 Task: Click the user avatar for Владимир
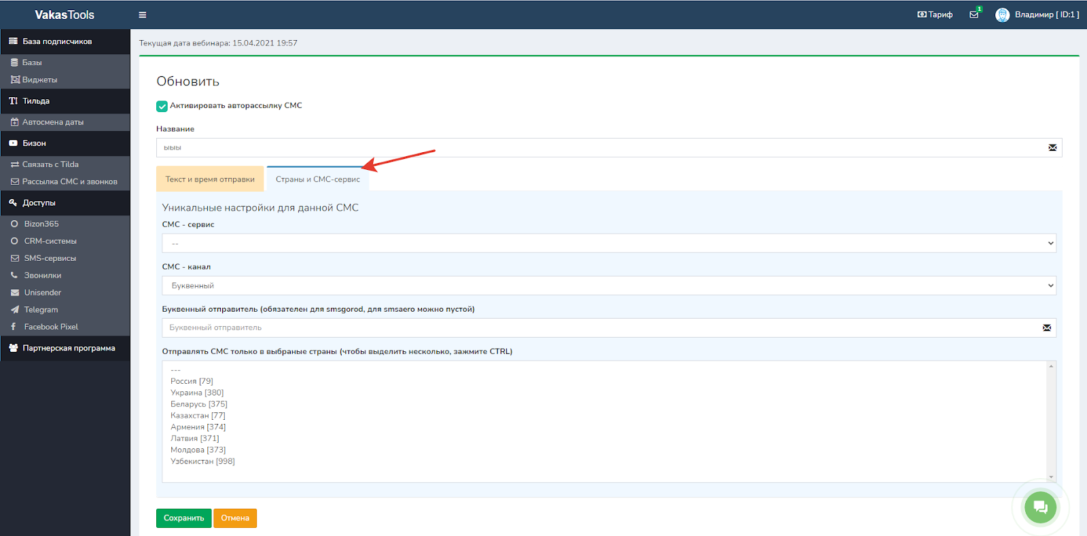1002,15
